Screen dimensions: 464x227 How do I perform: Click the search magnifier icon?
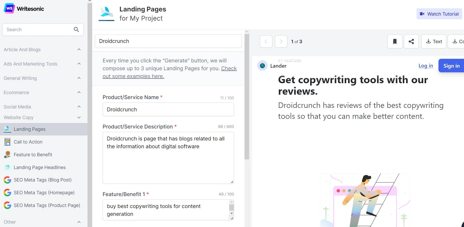(76, 30)
